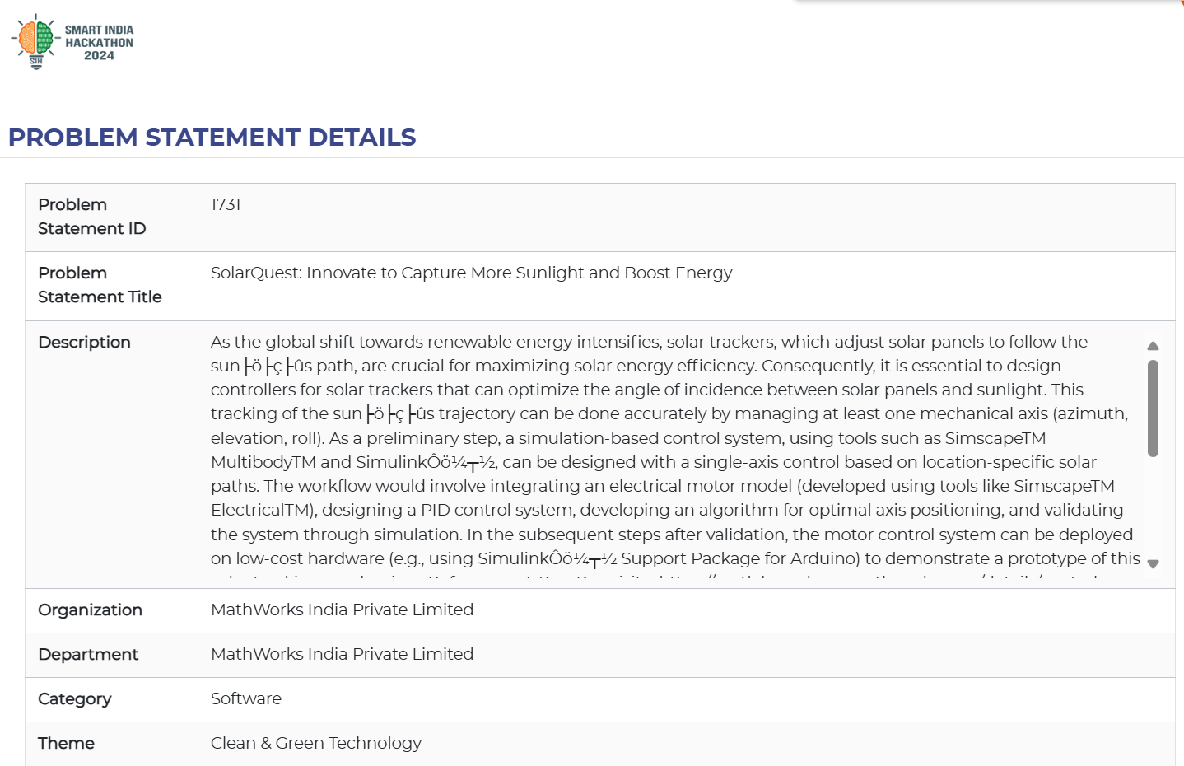The image size is (1184, 766).
Task: Select the "Description" row label
Action: coord(84,342)
